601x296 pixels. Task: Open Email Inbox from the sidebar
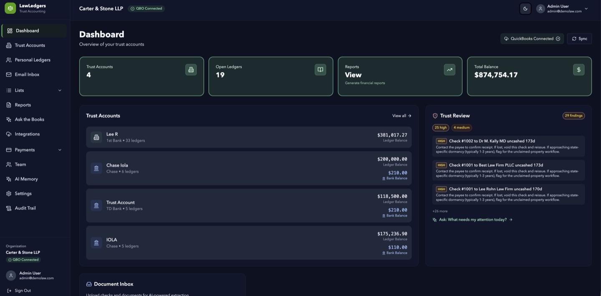[x=34, y=75]
